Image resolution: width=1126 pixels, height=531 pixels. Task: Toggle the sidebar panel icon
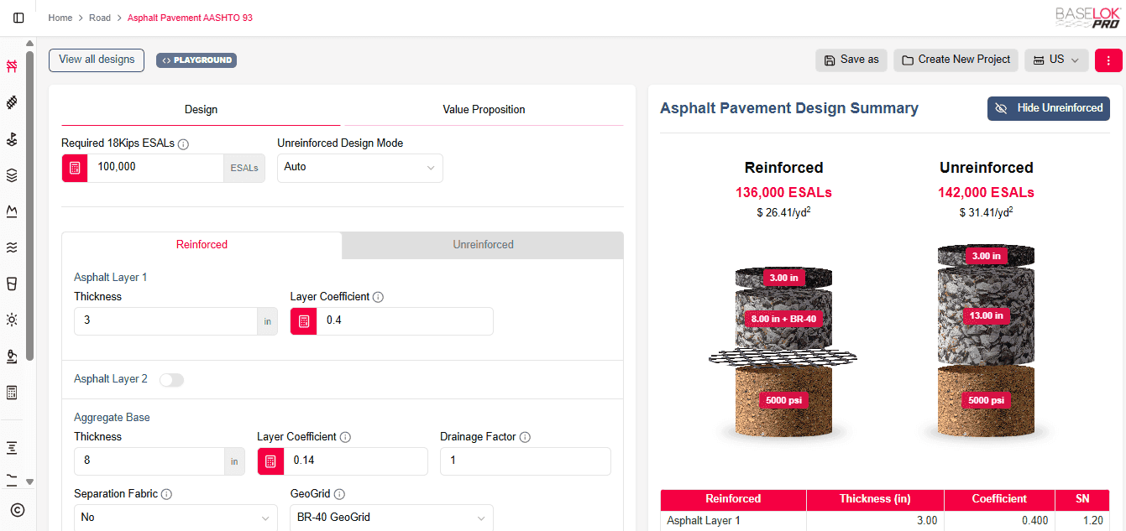(x=18, y=18)
